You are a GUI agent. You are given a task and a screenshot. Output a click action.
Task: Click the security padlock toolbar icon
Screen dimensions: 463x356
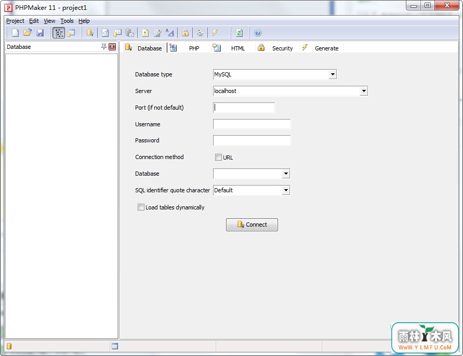point(185,33)
